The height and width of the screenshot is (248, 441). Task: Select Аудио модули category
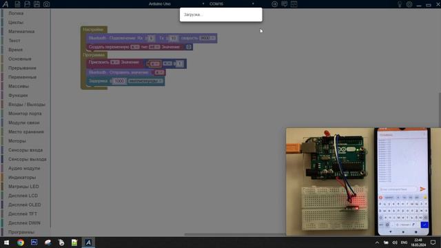point(24,168)
